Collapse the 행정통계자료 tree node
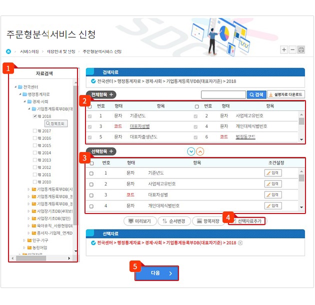315x305 pixels. click(x=20, y=94)
